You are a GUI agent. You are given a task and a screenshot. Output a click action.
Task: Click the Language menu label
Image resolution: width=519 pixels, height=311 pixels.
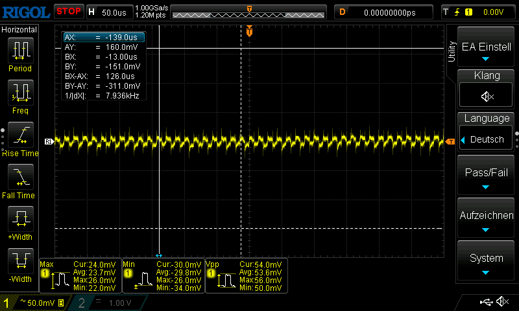coord(487,119)
